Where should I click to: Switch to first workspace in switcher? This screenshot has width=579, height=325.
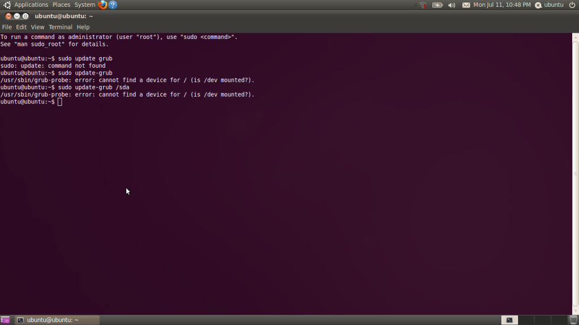pyautogui.click(x=509, y=320)
